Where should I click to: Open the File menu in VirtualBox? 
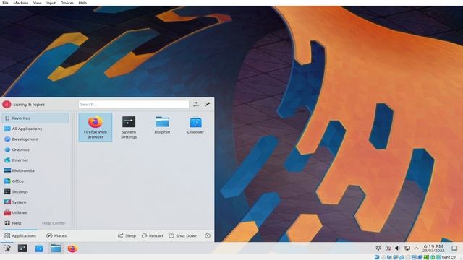point(5,3)
